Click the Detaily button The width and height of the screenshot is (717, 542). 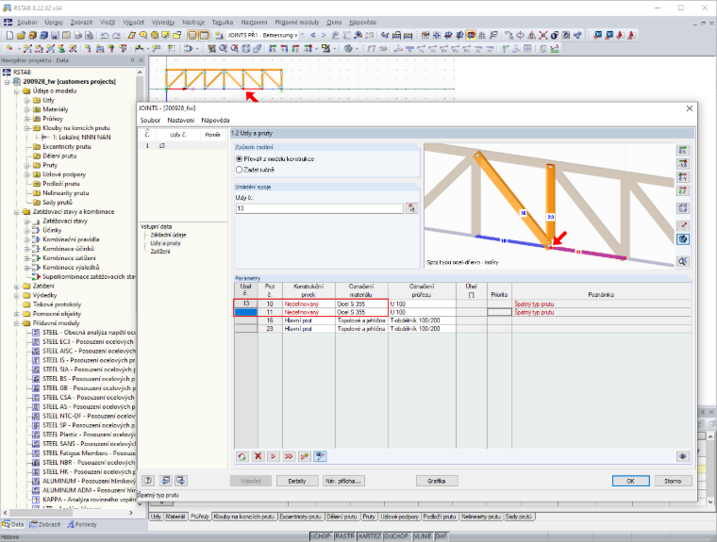tap(297, 481)
